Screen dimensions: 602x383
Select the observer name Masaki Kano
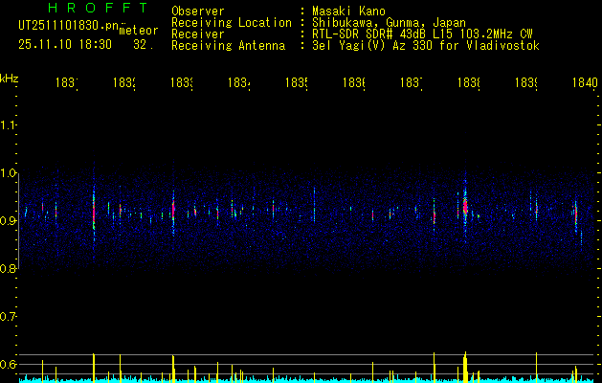(348, 11)
